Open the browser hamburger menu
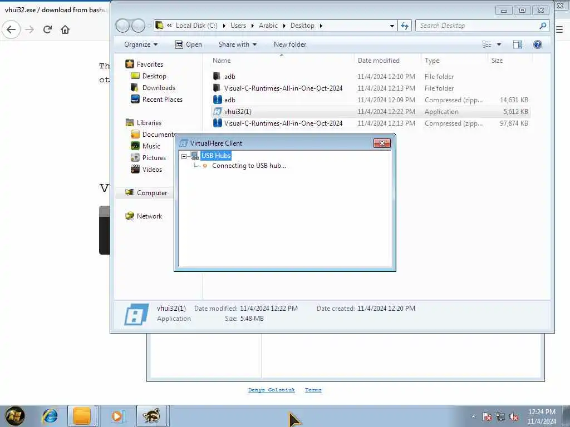Screen dimensions: 570x427 (x=560, y=29)
